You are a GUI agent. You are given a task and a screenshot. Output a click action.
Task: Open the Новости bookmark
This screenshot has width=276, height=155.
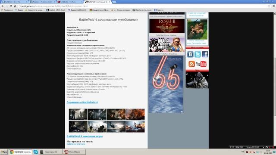click(x=159, y=10)
